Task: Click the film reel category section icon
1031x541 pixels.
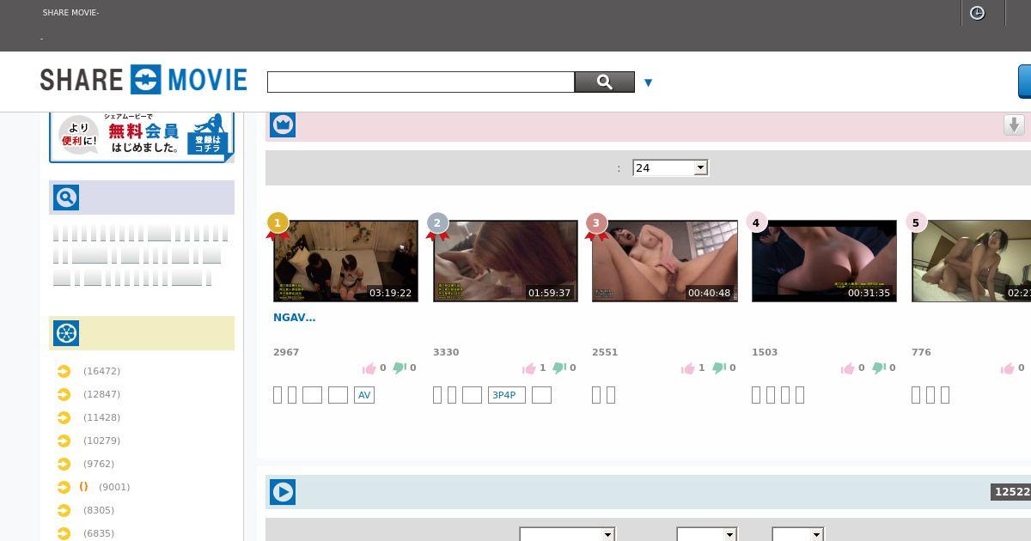Action: [x=66, y=333]
